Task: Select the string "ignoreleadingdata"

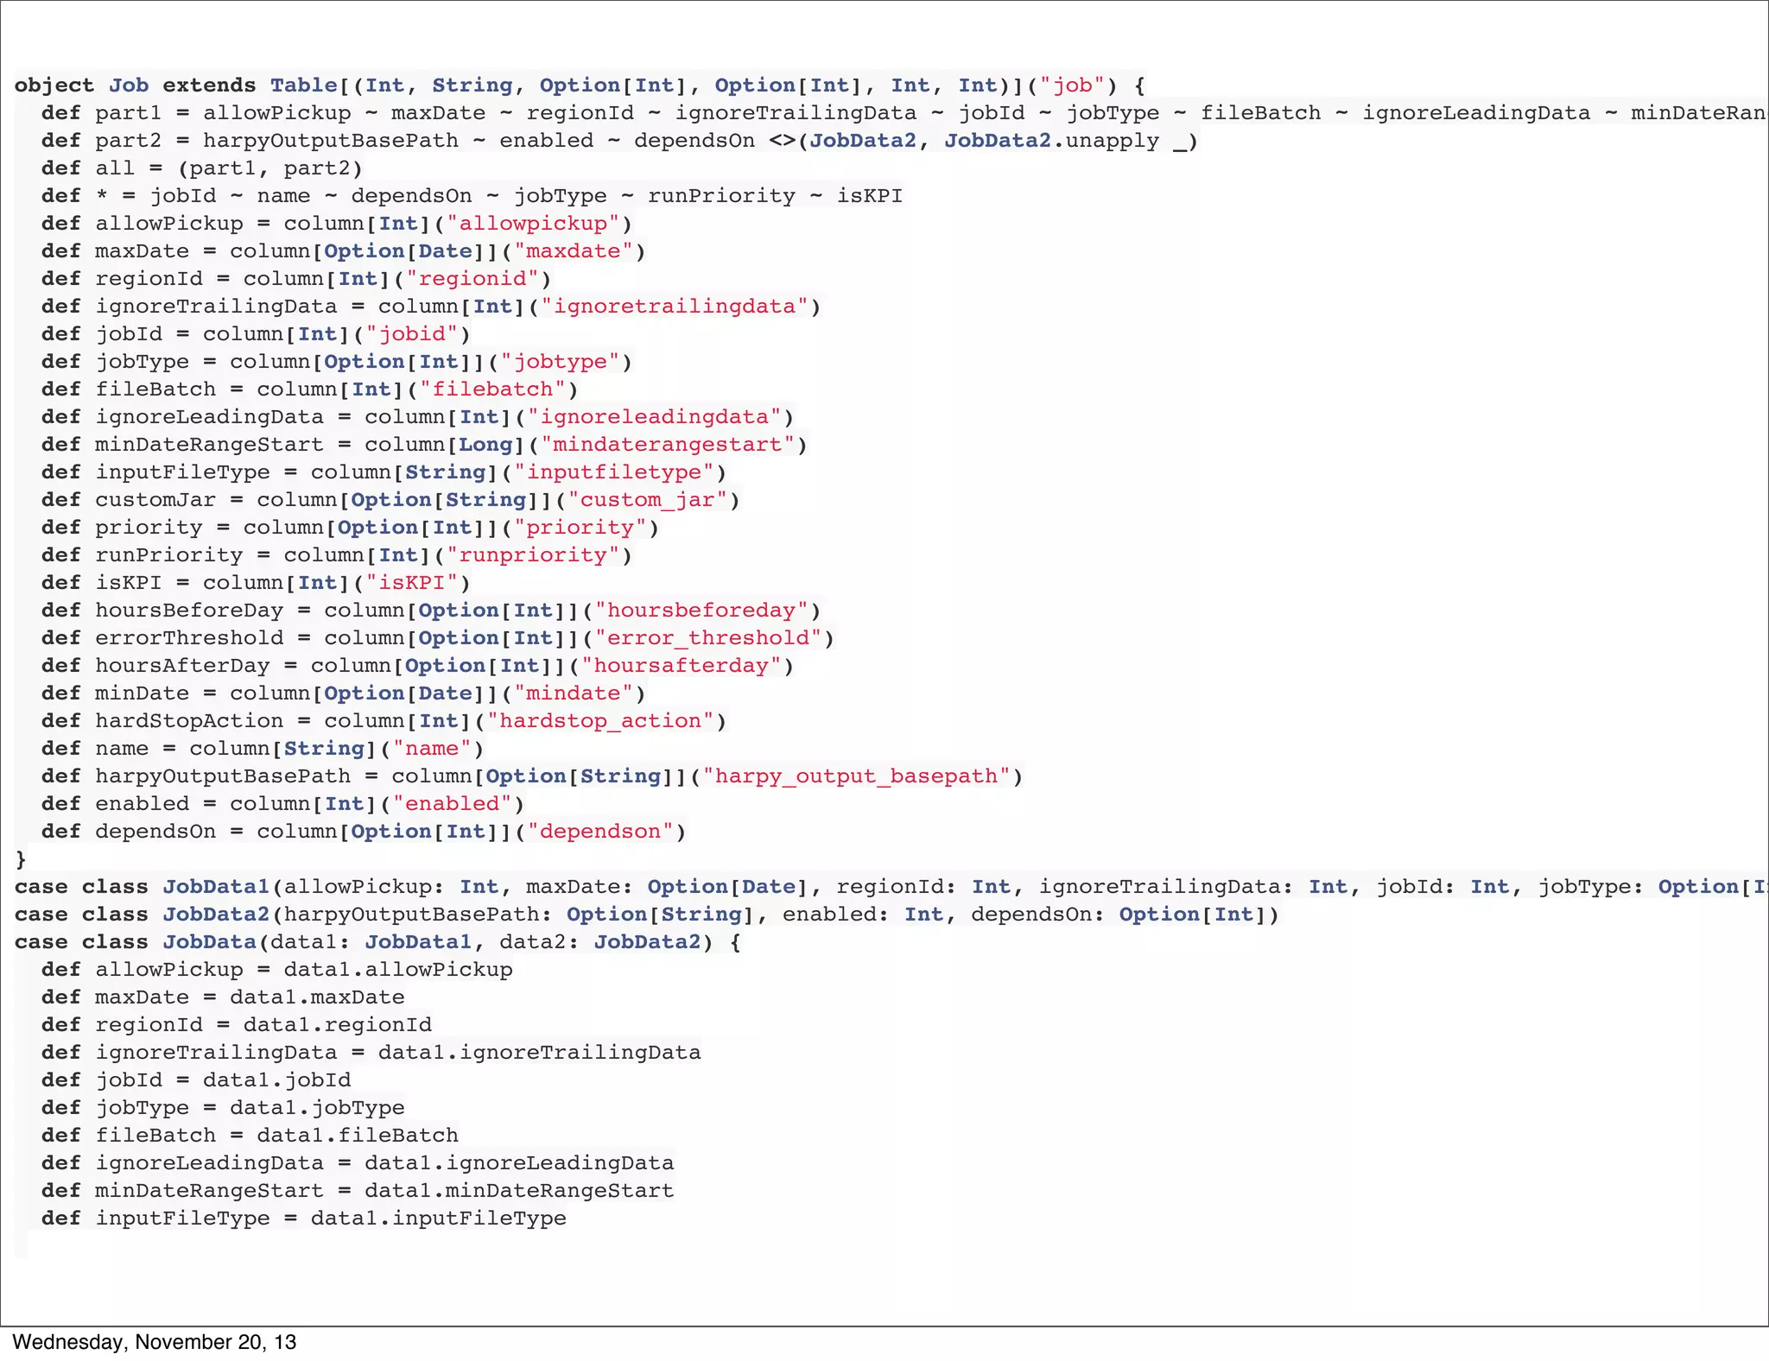Action: click(x=655, y=417)
